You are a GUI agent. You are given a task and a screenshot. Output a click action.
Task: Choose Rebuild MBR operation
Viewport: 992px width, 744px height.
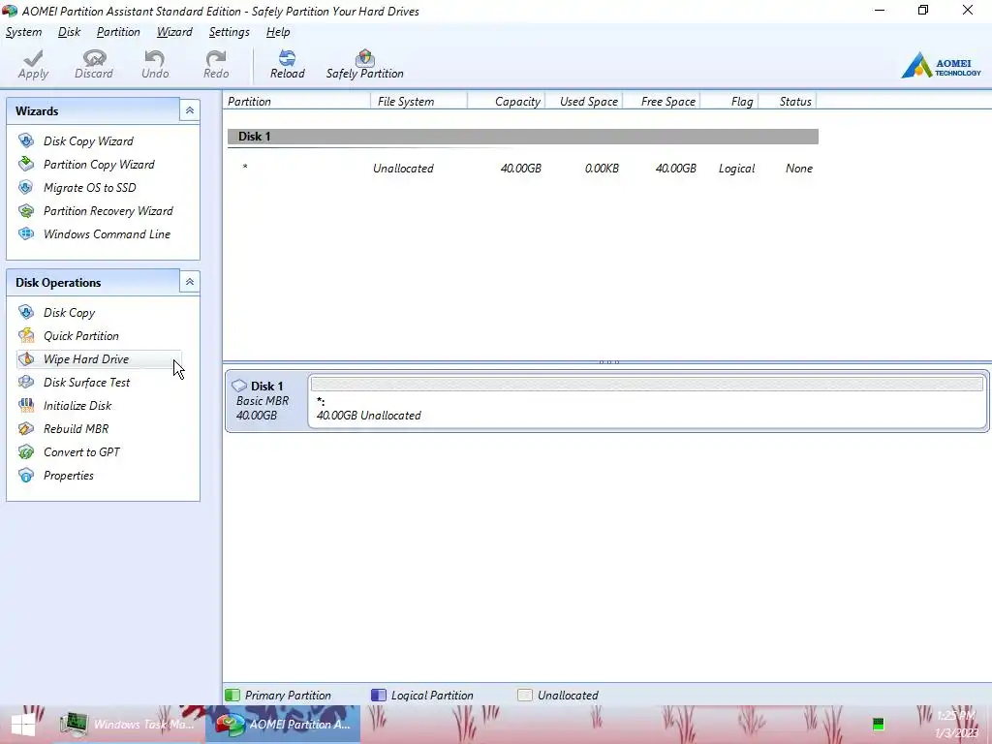coord(76,429)
